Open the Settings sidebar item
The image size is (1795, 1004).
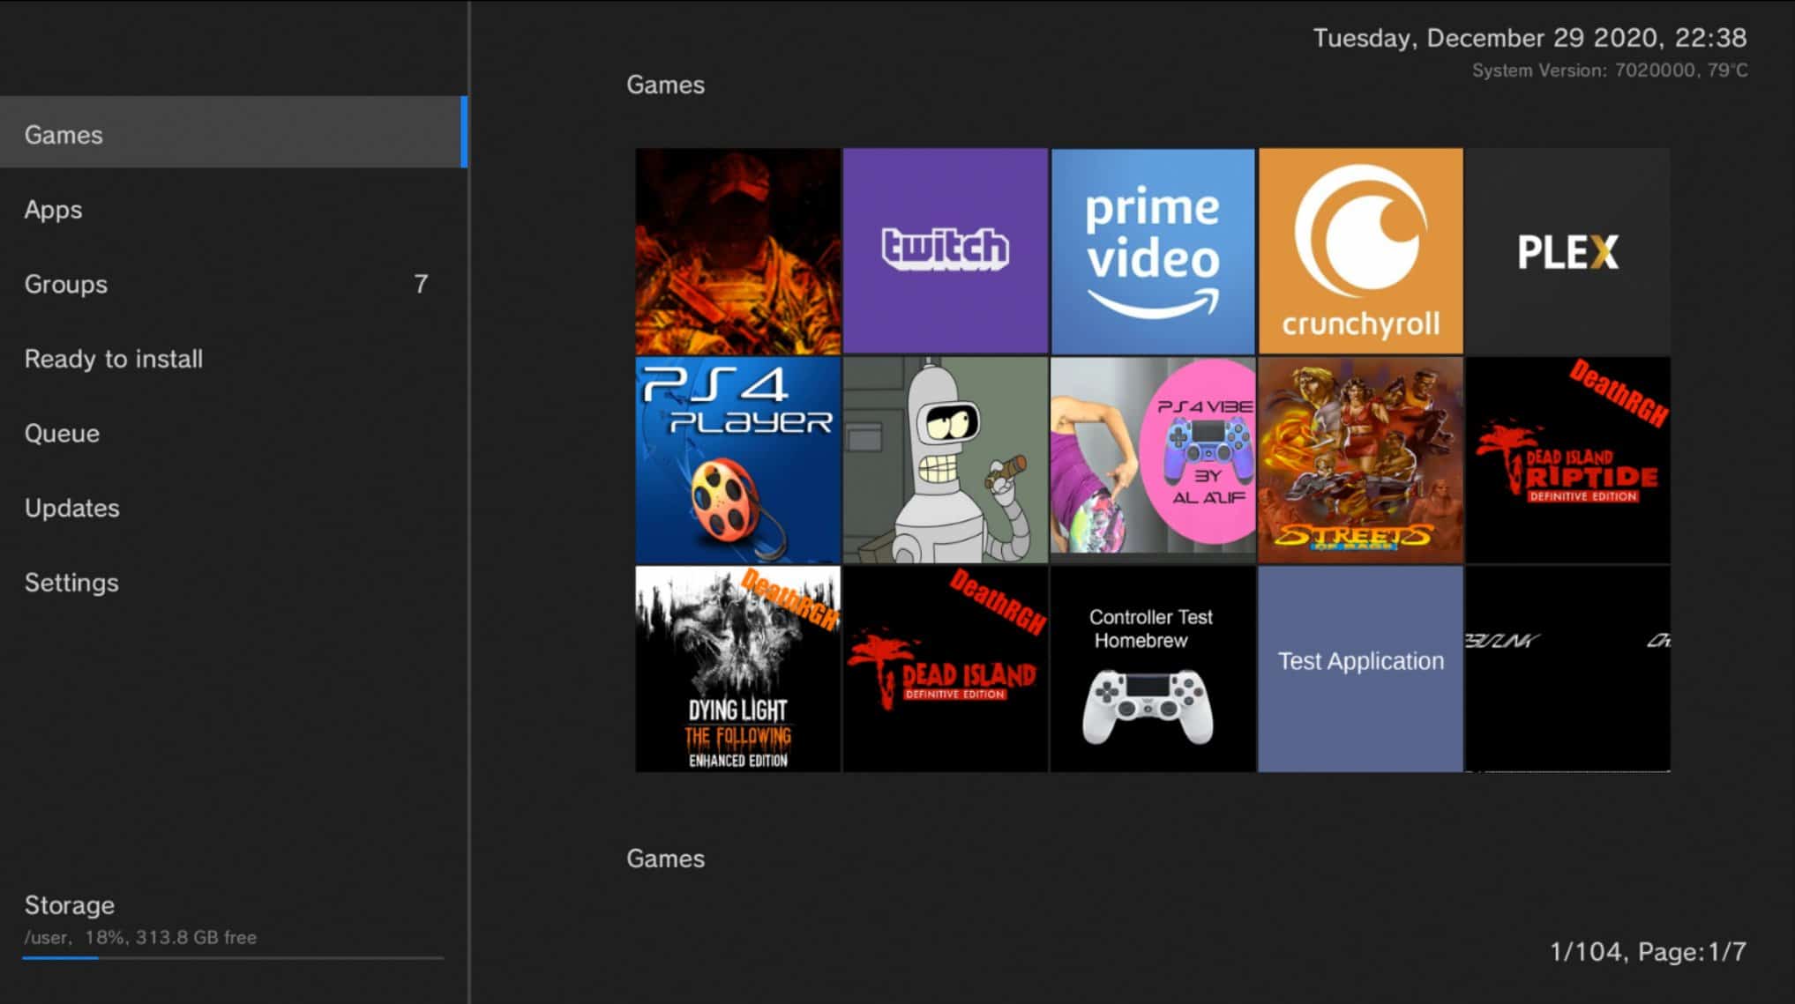[71, 583]
